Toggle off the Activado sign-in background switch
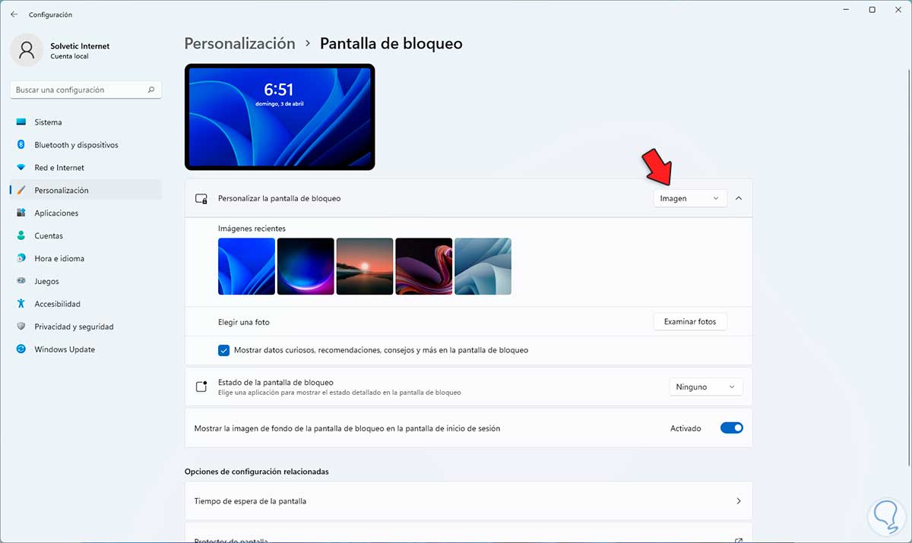This screenshot has height=543, width=912. 731,428
